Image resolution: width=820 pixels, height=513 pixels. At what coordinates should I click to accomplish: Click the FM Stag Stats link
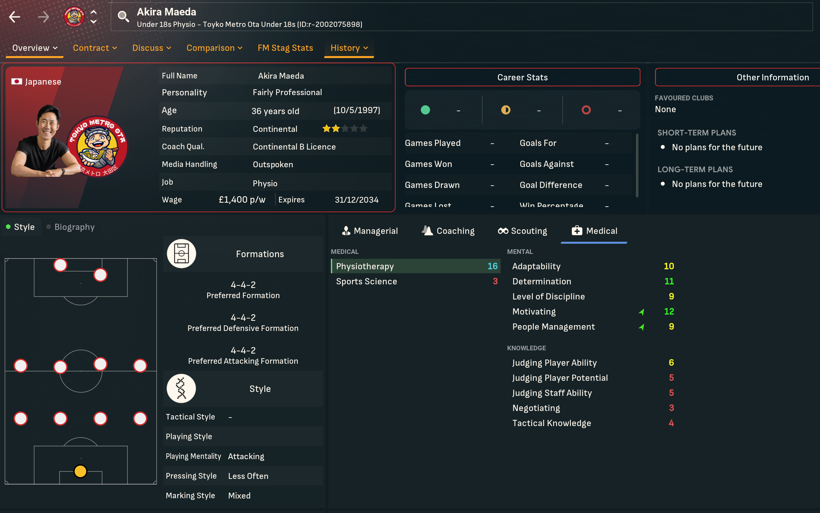pyautogui.click(x=285, y=48)
